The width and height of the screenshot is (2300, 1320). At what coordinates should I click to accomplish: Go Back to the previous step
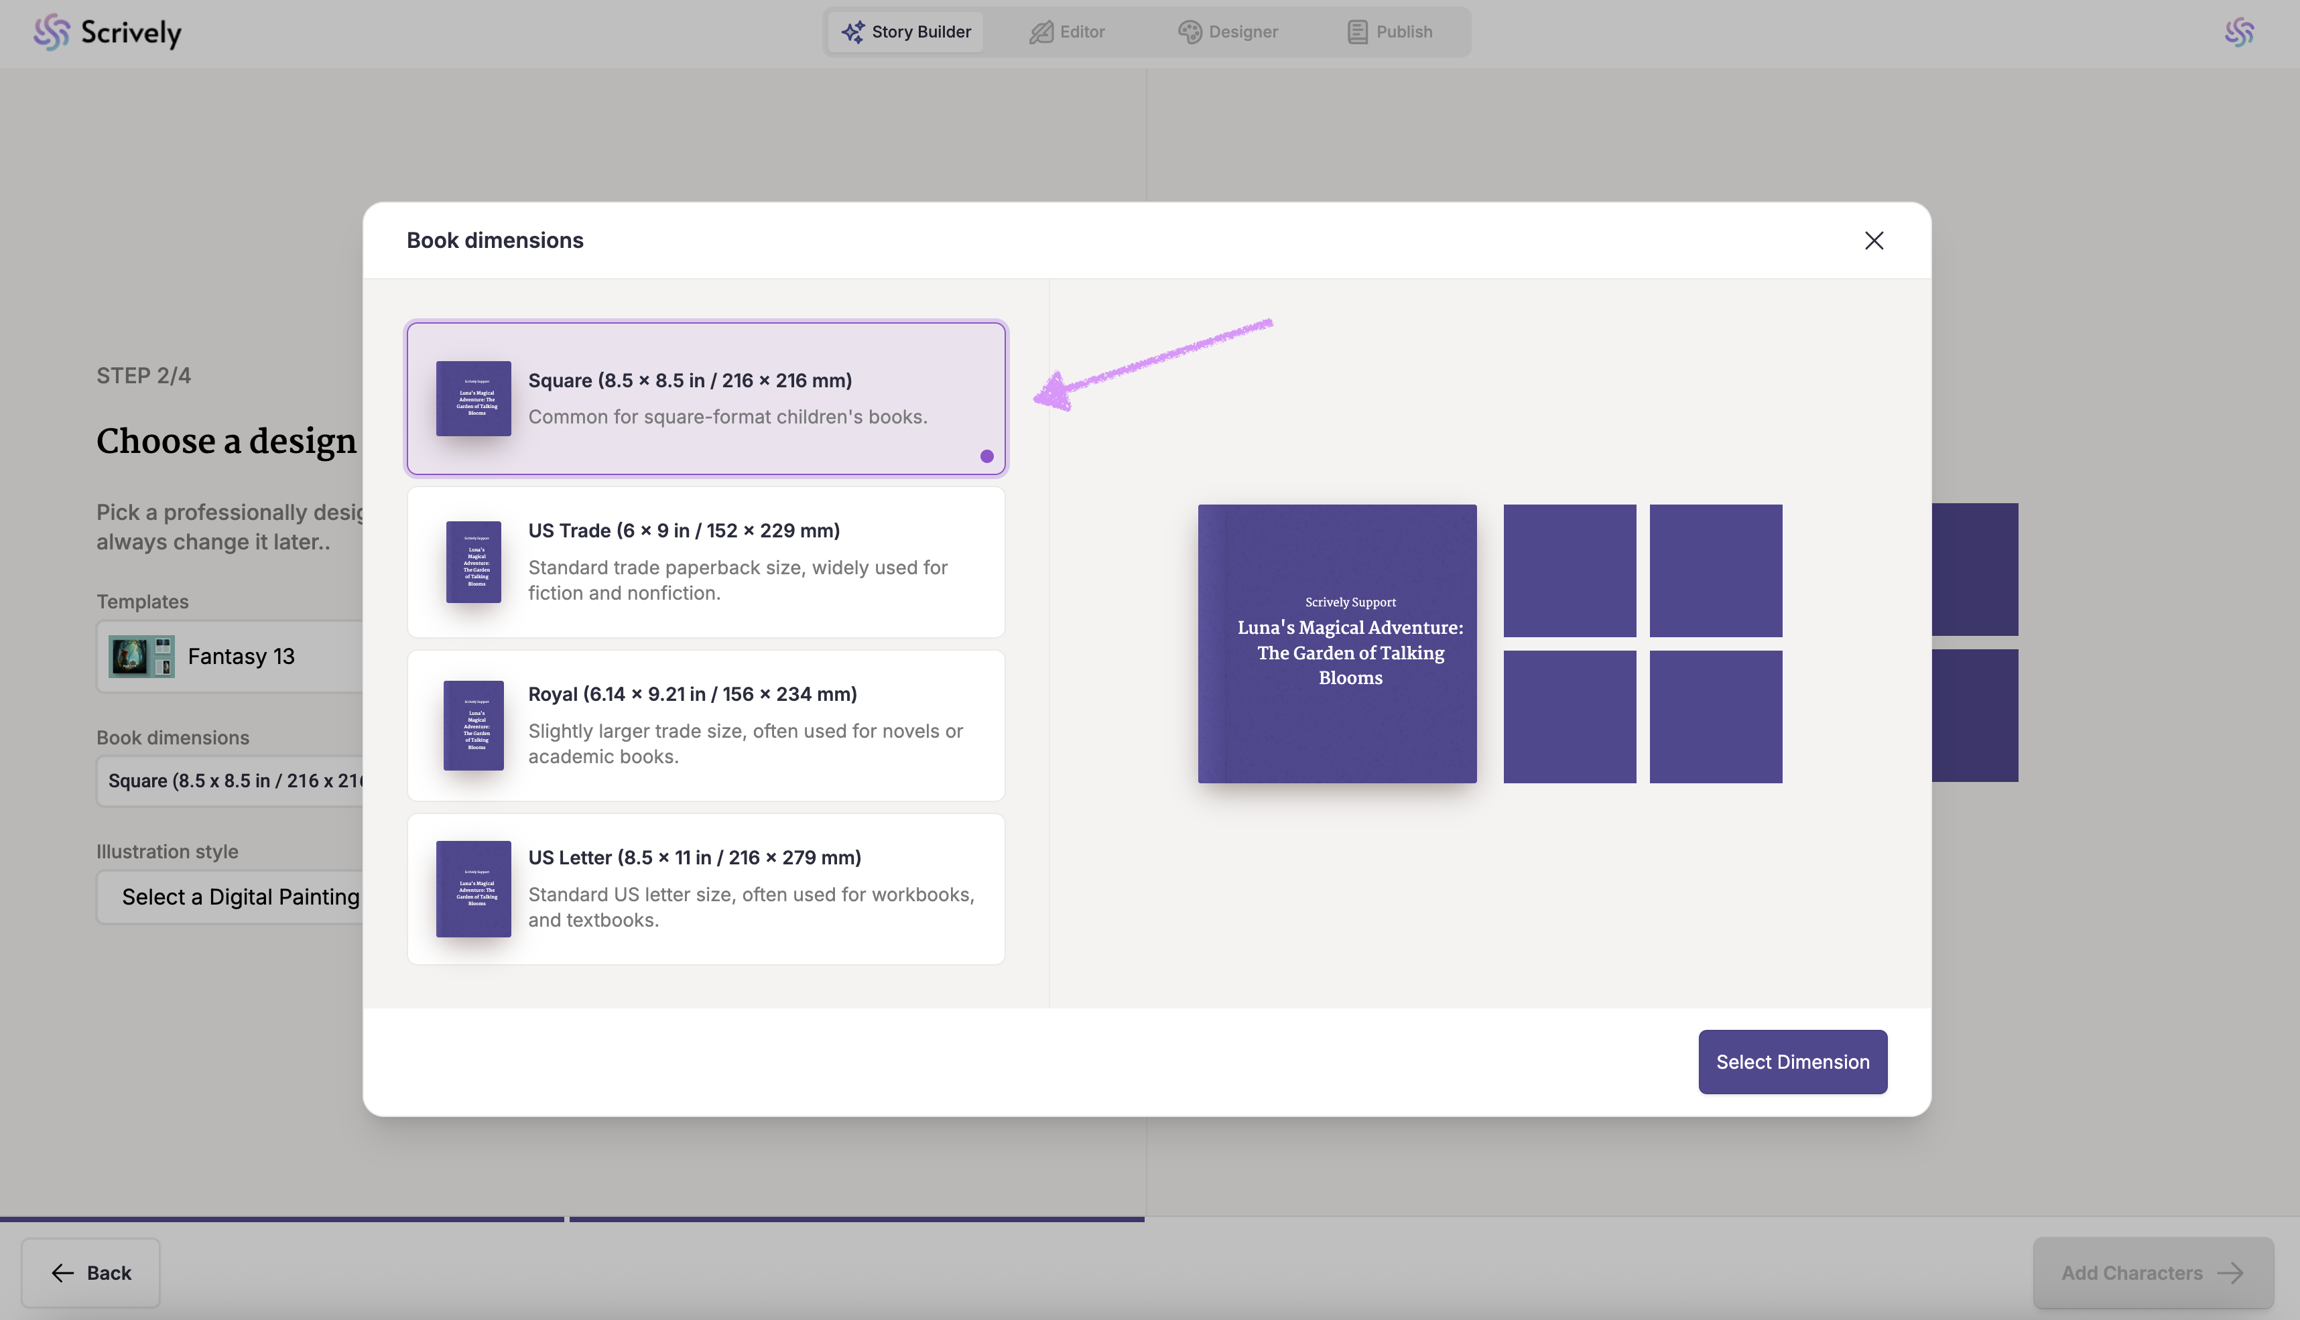pos(90,1273)
